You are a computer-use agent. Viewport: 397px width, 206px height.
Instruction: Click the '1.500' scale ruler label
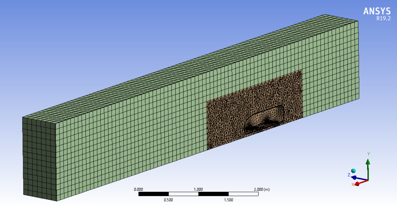(x=228, y=200)
